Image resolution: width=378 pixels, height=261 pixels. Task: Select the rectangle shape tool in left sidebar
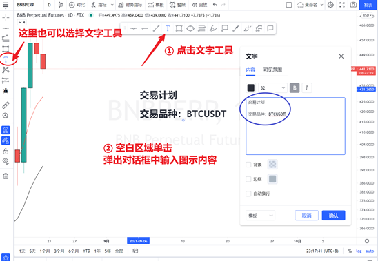point(6,49)
